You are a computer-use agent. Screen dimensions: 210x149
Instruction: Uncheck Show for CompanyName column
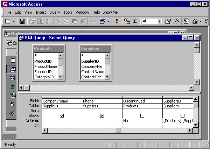click(62, 115)
